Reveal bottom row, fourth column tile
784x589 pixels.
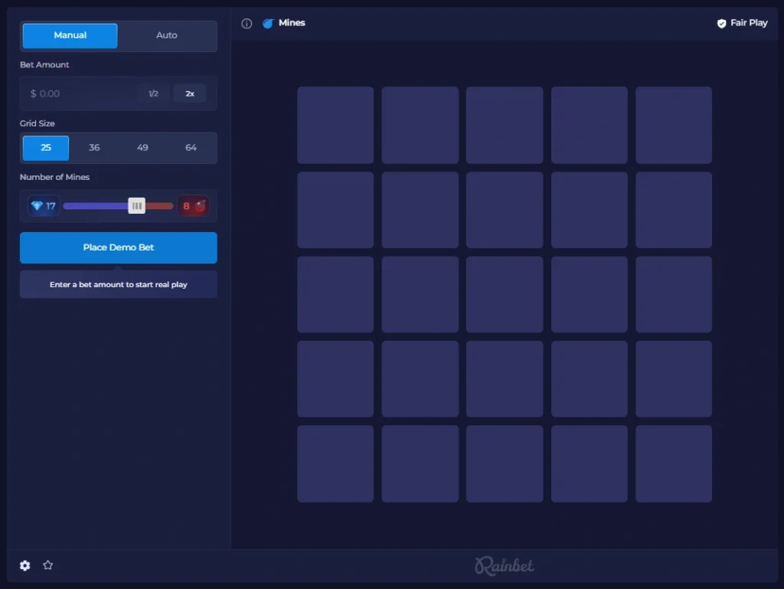(590, 463)
